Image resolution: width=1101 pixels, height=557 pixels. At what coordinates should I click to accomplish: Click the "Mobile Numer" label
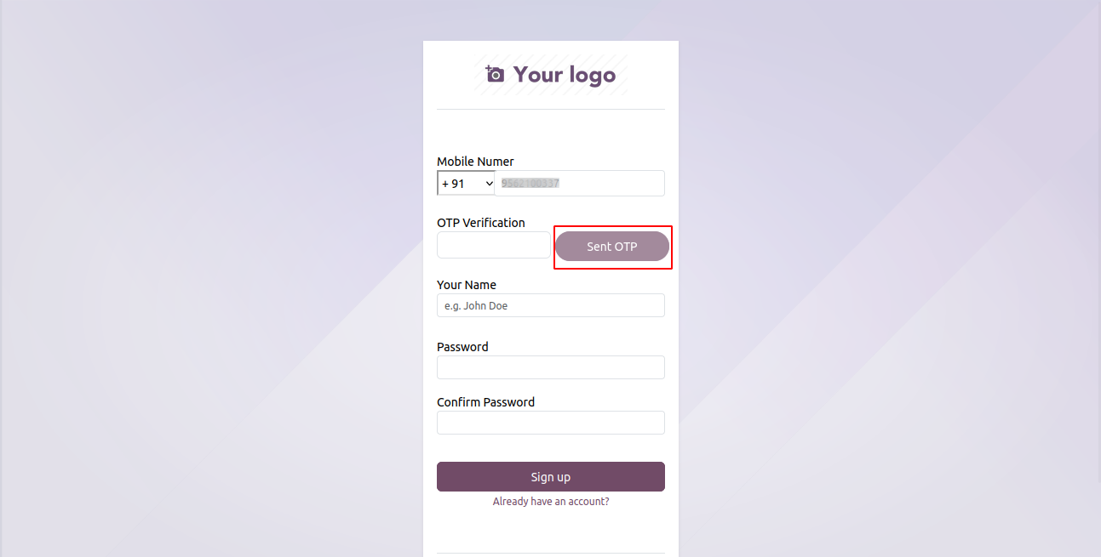pos(475,162)
